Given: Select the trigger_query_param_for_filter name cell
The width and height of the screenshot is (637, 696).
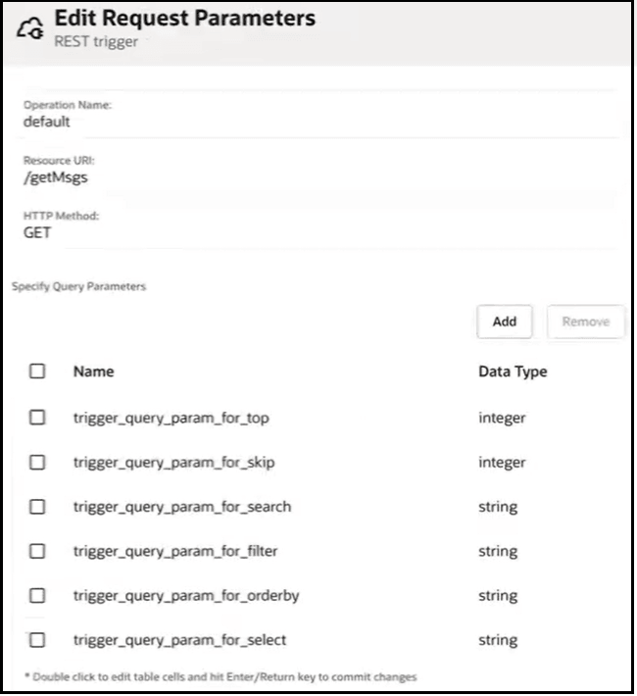Looking at the screenshot, I should (x=175, y=551).
